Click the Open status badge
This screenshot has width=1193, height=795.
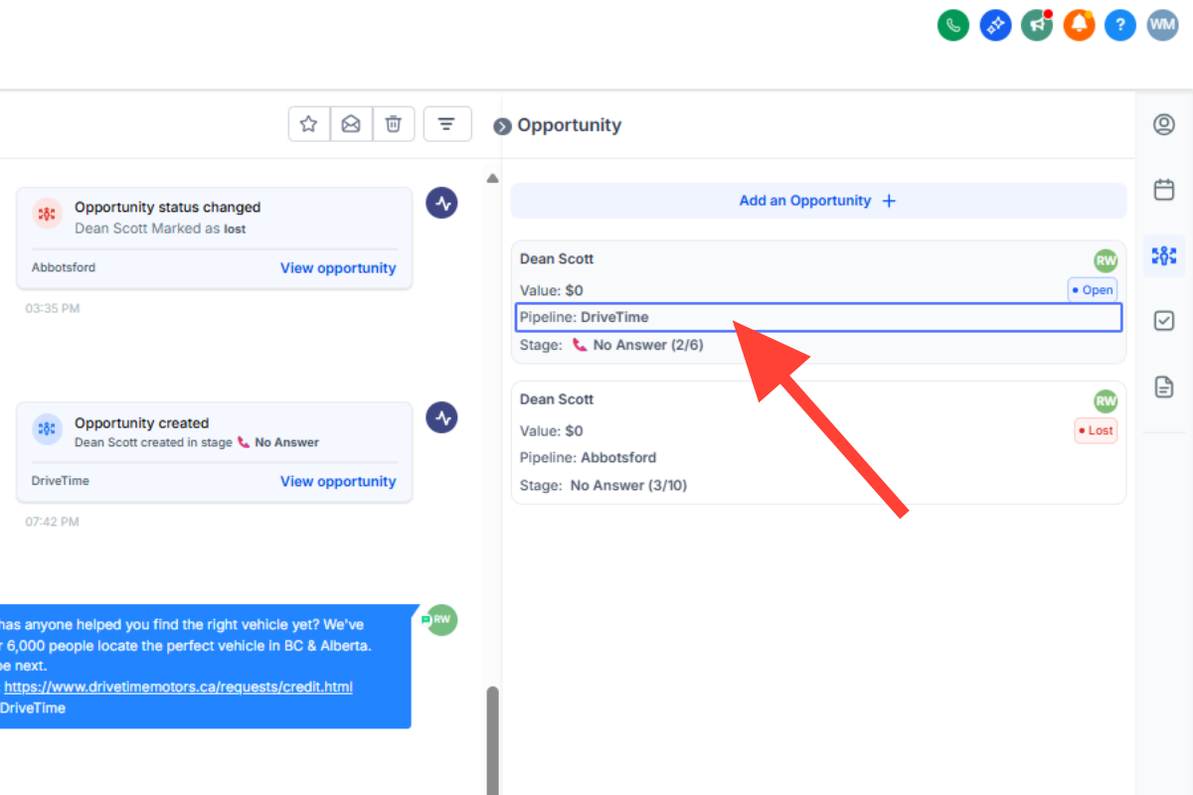[1094, 290]
